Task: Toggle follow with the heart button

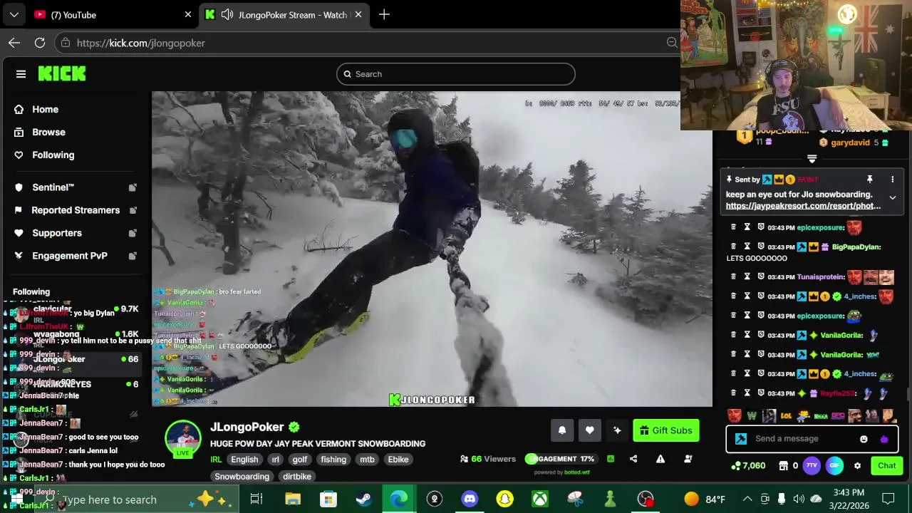Action: 589,430
